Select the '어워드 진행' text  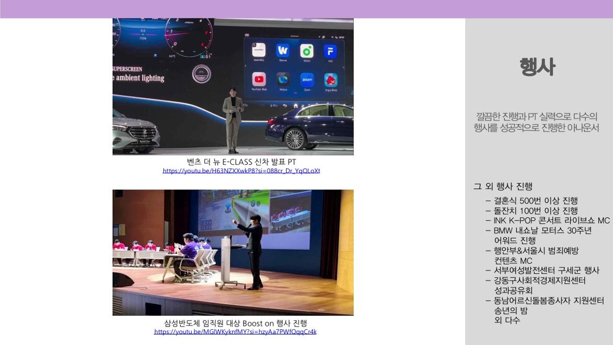[515, 241]
